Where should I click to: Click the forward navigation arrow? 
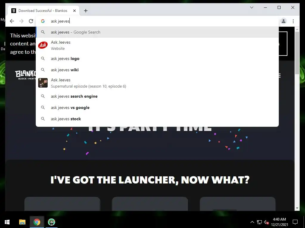21,21
